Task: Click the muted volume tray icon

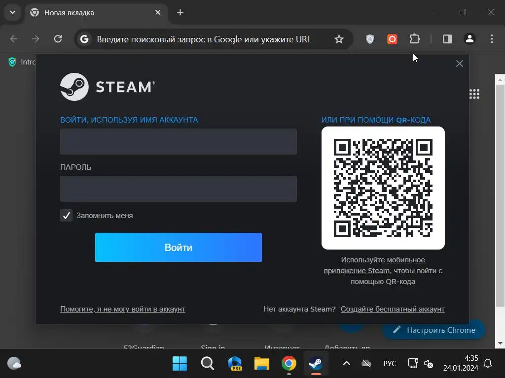Action: 429,364
